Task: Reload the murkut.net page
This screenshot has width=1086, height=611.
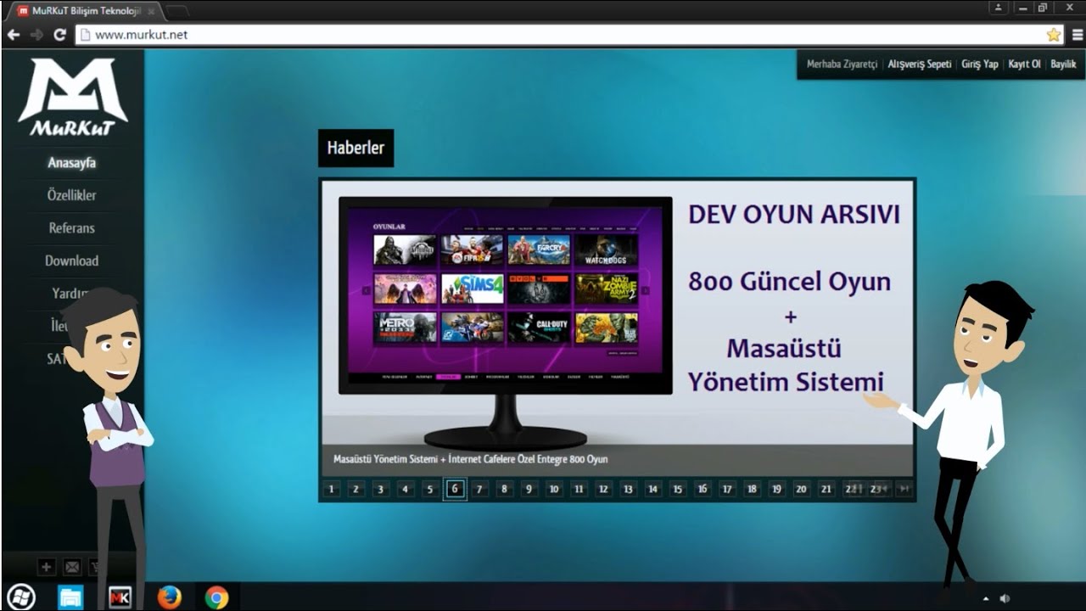Action: [x=59, y=35]
